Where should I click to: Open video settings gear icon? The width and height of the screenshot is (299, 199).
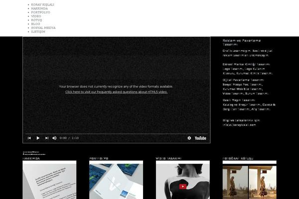pyautogui.click(x=189, y=138)
